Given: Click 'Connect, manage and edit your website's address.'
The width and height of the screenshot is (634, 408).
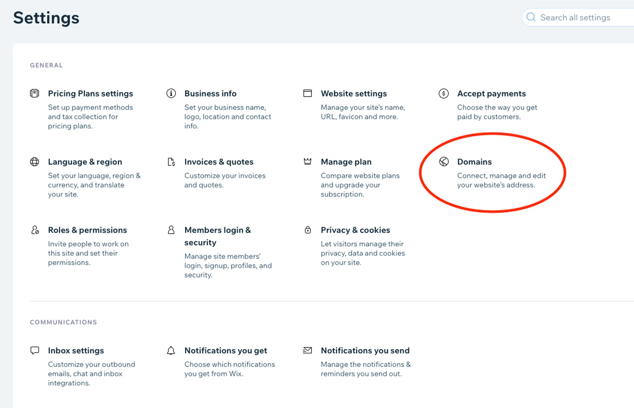Looking at the screenshot, I should coord(501,180).
